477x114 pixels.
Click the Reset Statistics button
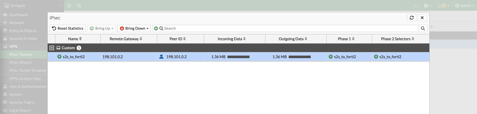68,28
